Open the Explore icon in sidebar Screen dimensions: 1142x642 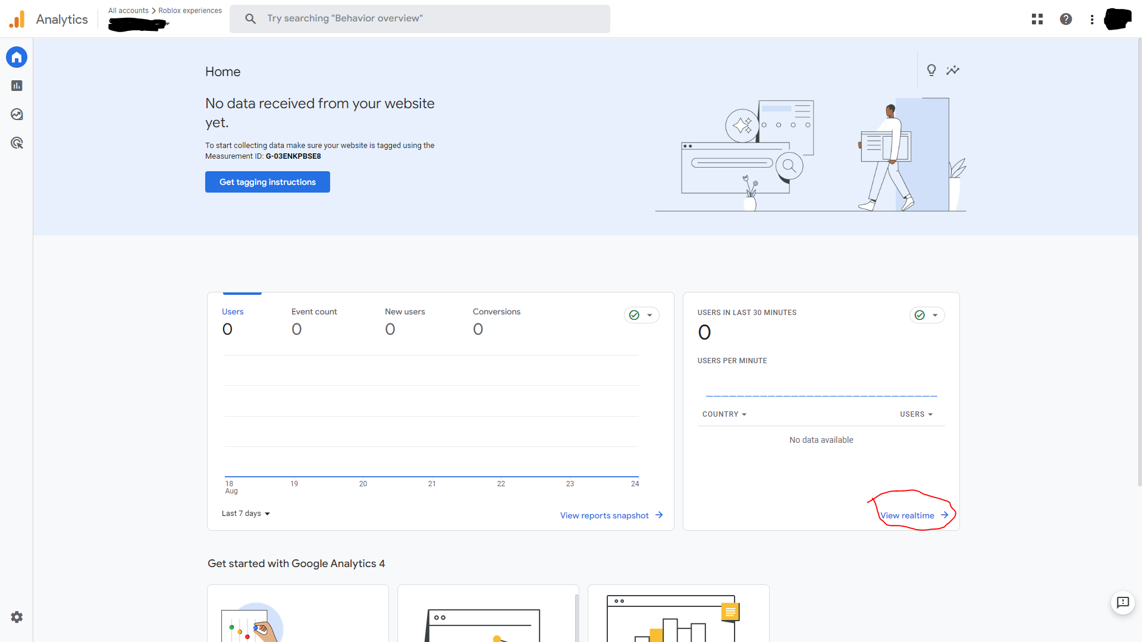[x=17, y=114]
